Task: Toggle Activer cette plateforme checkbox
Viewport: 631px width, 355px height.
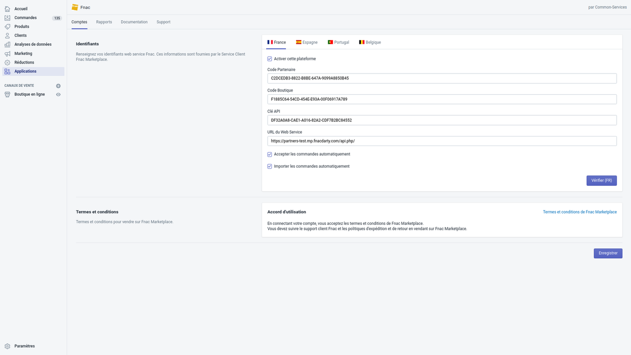Action: point(270,59)
